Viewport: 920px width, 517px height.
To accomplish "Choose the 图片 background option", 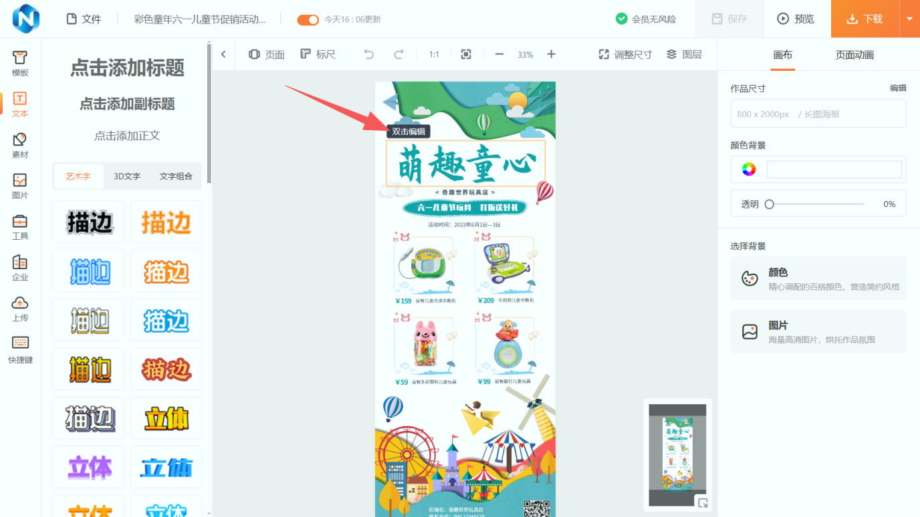I will [x=818, y=332].
